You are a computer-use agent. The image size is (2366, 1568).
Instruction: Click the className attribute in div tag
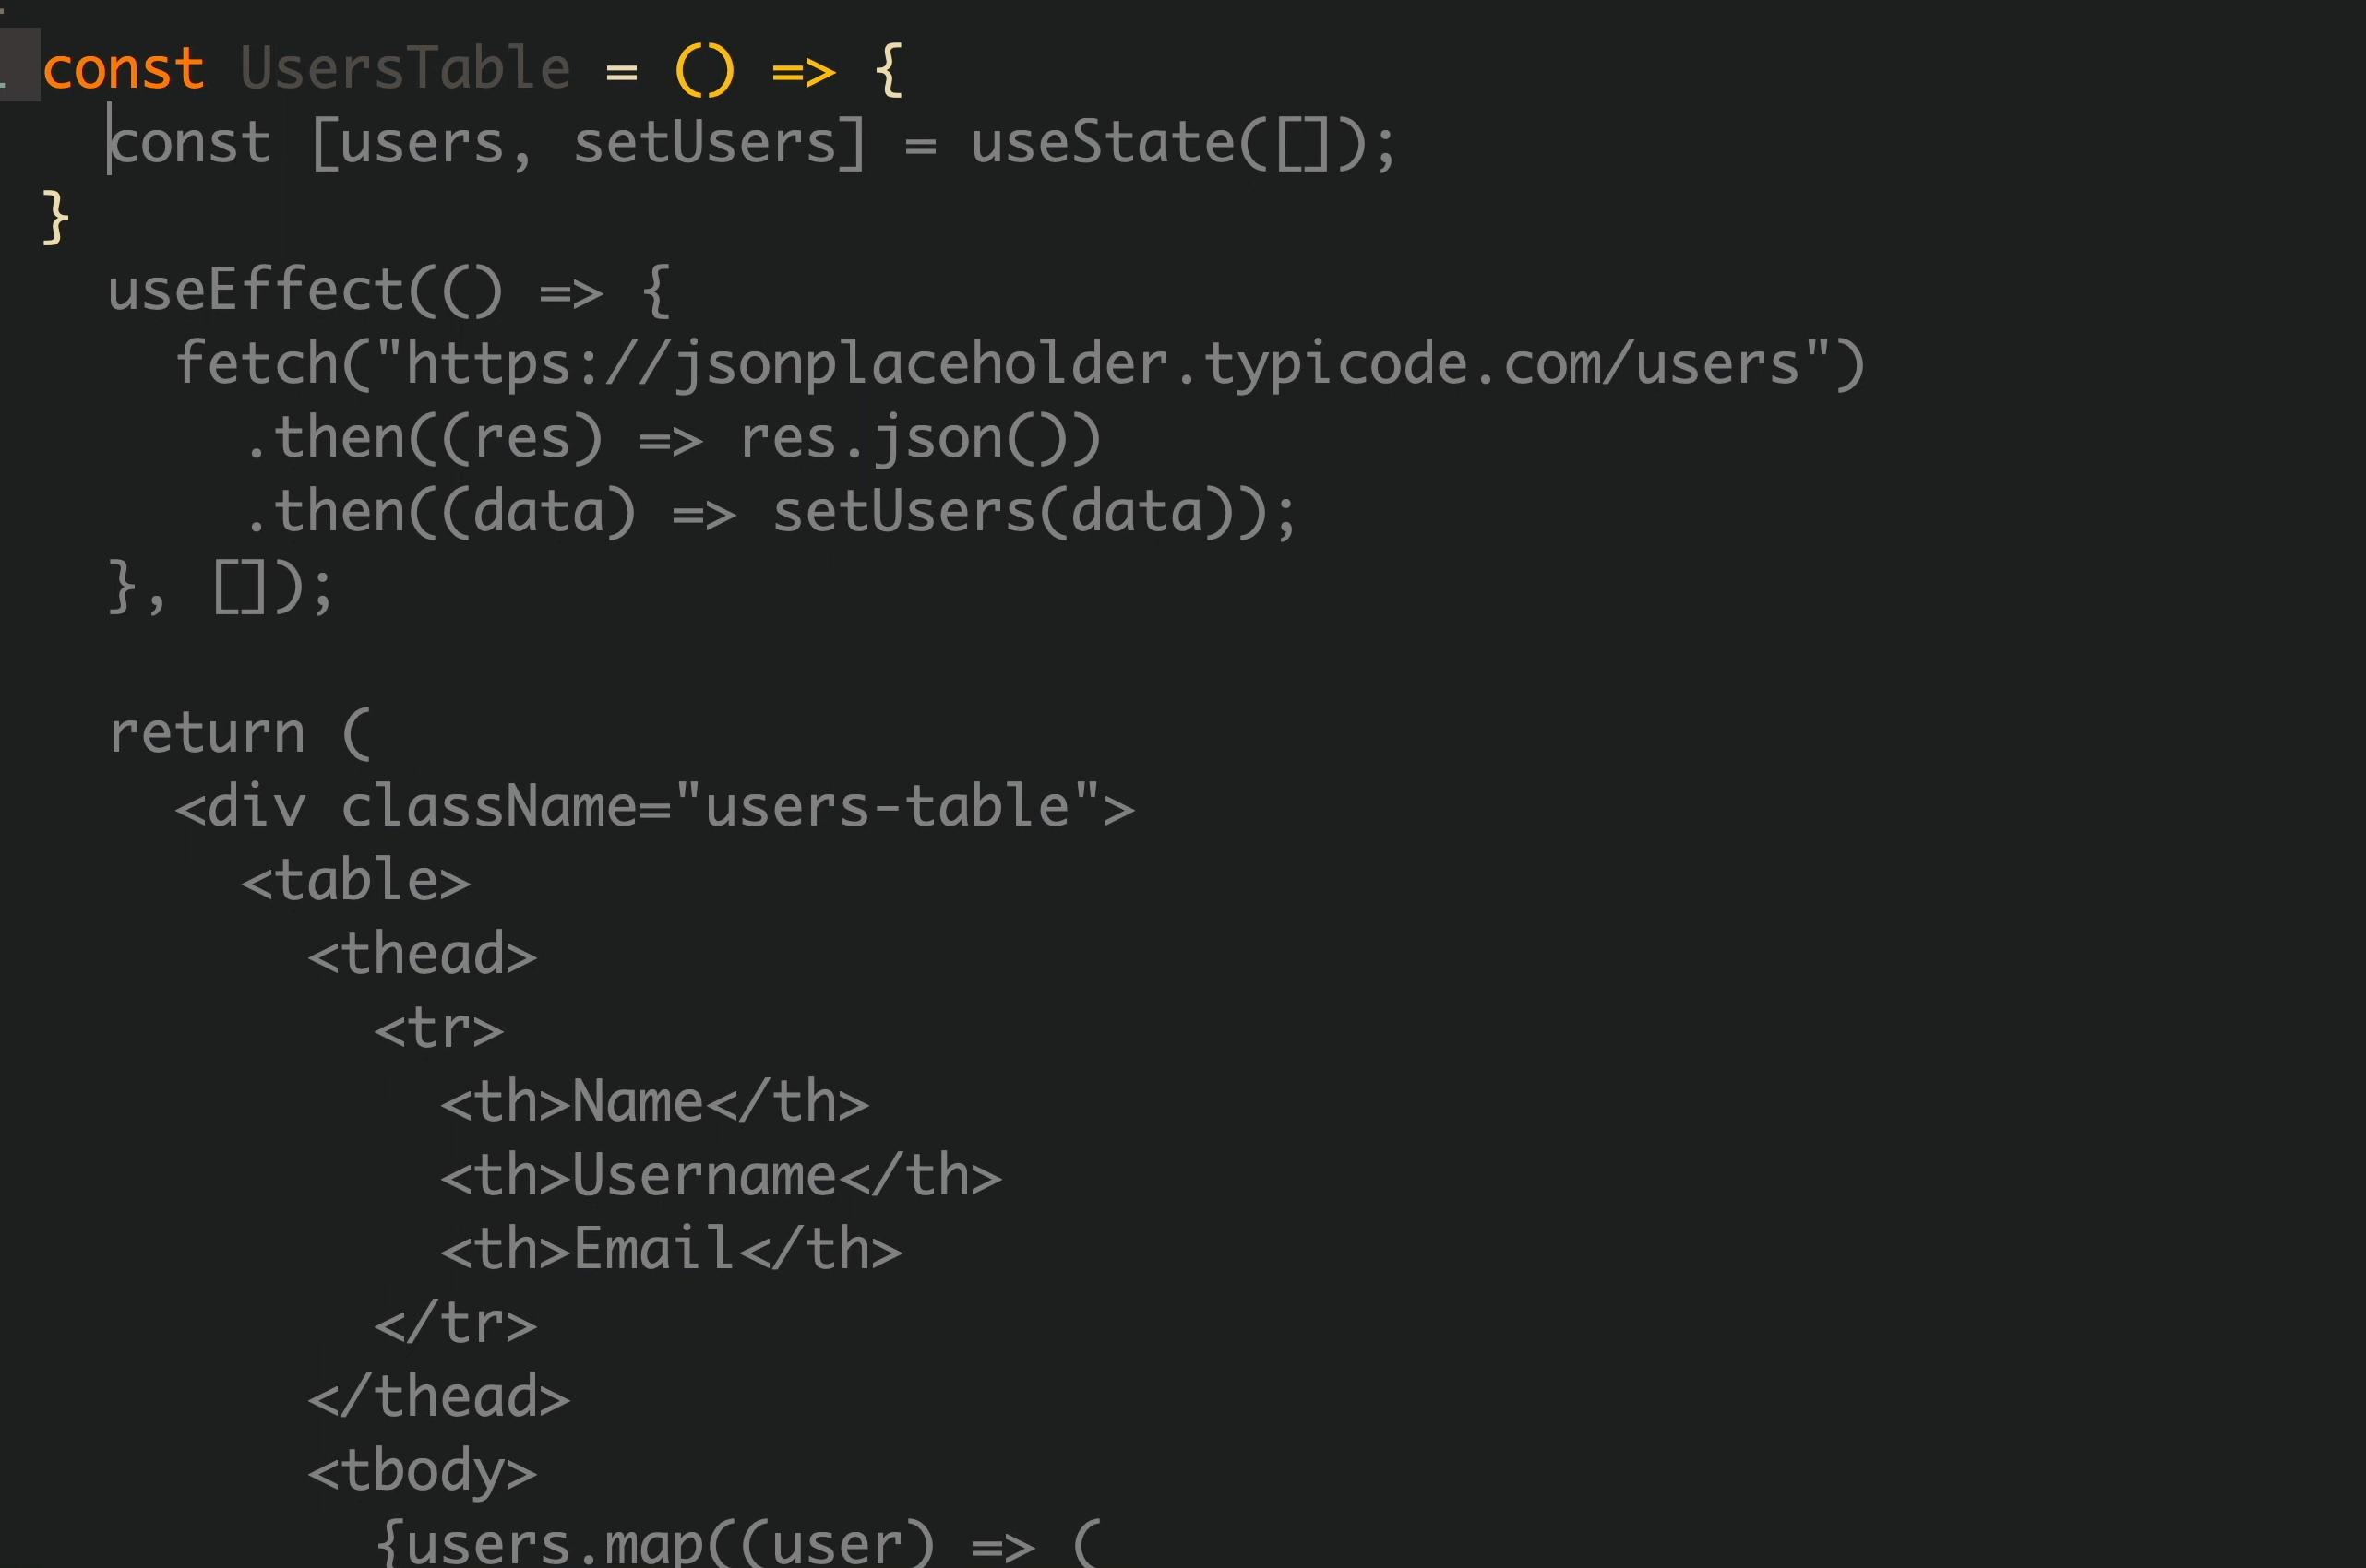488,807
